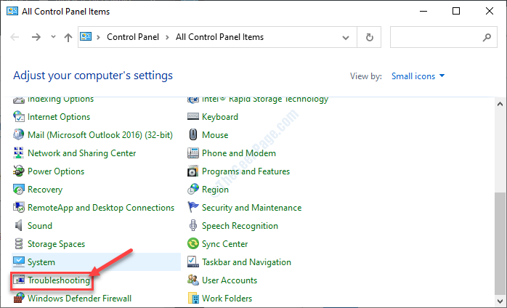Image resolution: width=507 pixels, height=308 pixels.
Task: Open the Keyboard link
Action: point(220,117)
